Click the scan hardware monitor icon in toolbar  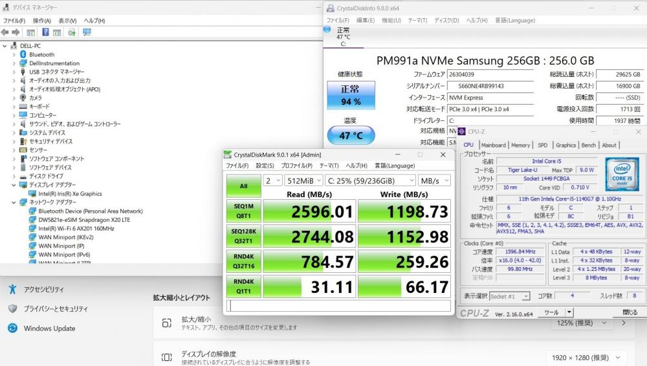click(x=87, y=32)
